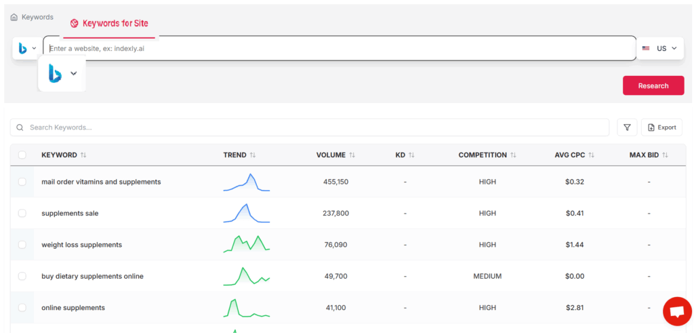This screenshot has height=333, width=694.
Task: Click trend chart for buy dietary supplements online
Action: (247, 276)
